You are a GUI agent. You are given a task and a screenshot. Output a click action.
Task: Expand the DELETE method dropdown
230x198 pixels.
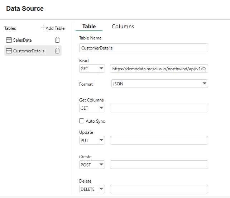[101, 189]
